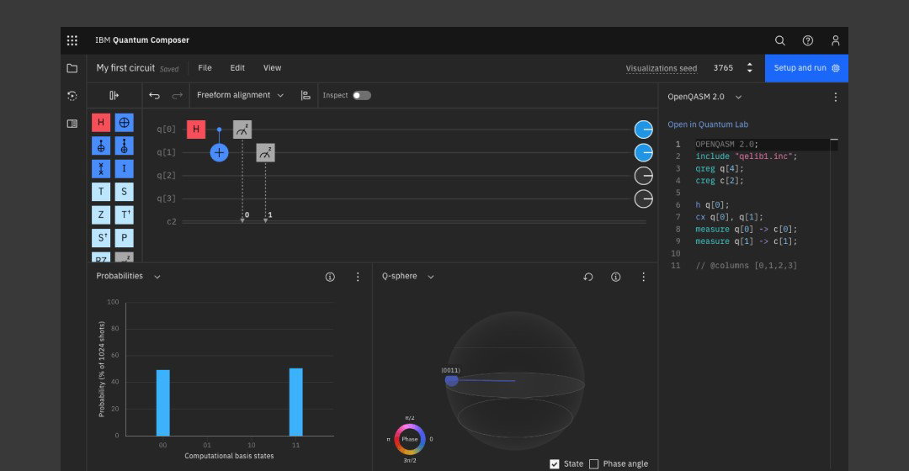The image size is (909, 471).
Task: Select the Phase P gate in the palette
Action: tap(124, 238)
